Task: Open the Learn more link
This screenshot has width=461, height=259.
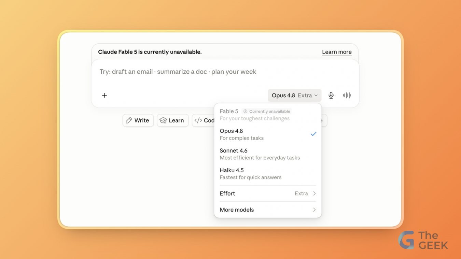Action: click(337, 52)
